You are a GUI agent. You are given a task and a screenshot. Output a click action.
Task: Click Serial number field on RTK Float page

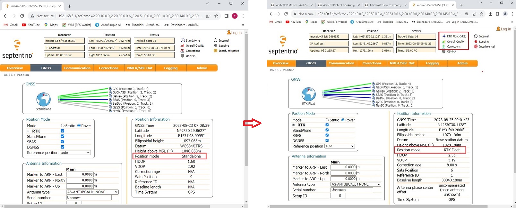(352, 190)
